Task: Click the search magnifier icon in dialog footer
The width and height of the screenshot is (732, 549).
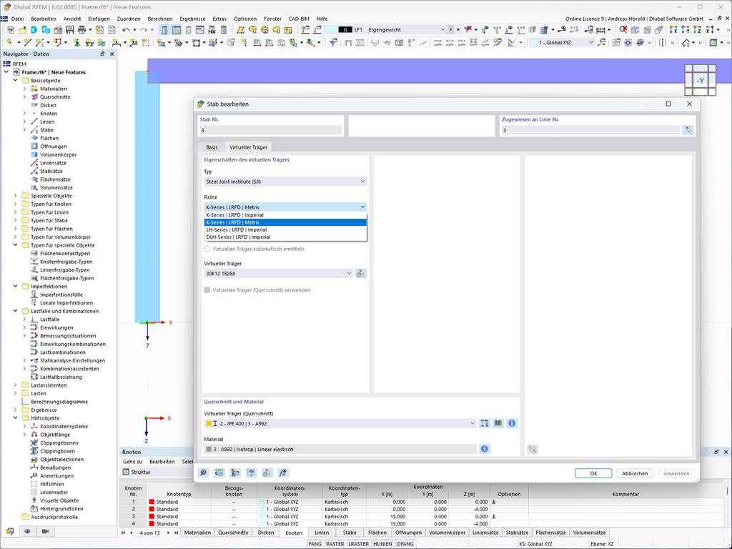Action: (204, 473)
